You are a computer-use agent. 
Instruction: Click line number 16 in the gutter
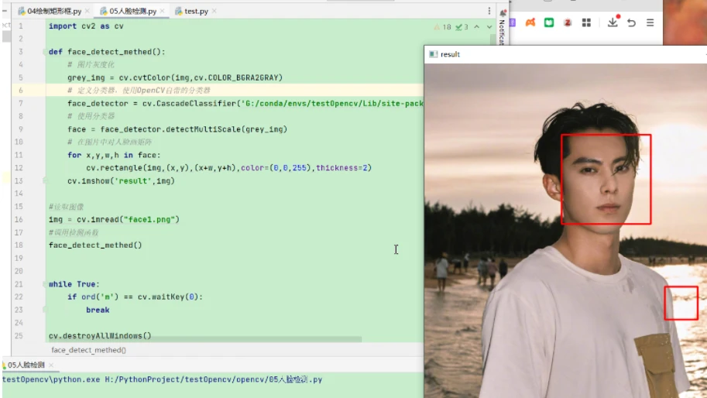click(19, 219)
